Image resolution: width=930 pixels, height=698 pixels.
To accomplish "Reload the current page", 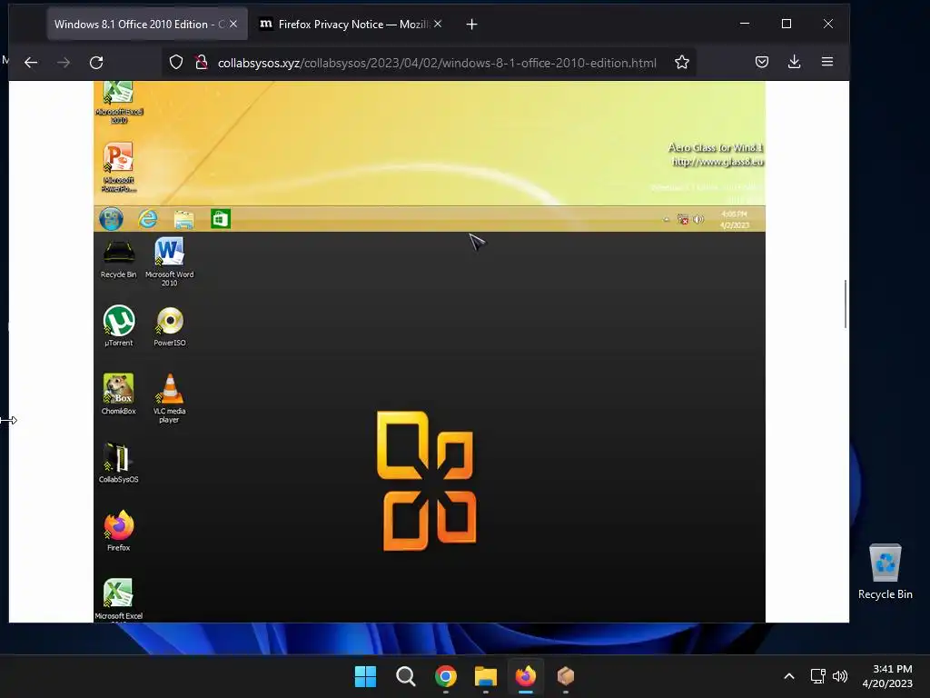I will (96, 63).
